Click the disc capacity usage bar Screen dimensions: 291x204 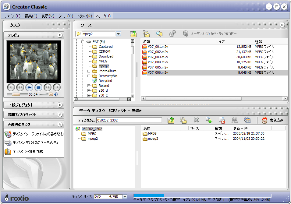coord(202,196)
